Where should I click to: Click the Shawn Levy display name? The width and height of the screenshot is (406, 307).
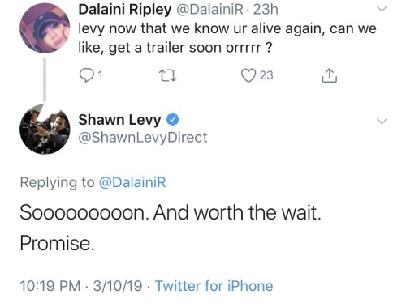click(x=119, y=120)
